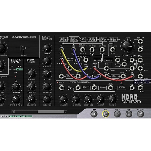Click the panel scrollbar right arrow
This screenshot has height=151, width=151.
pyautogui.click(x=65, y=112)
